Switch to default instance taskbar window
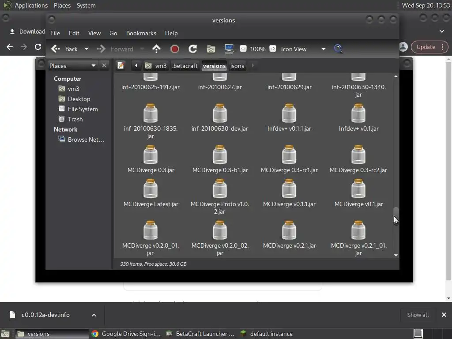452x339 pixels. coord(266,334)
